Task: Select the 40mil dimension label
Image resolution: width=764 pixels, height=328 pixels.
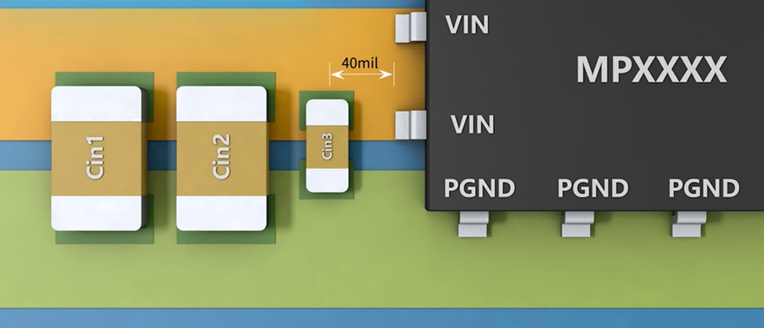Action: (360, 63)
